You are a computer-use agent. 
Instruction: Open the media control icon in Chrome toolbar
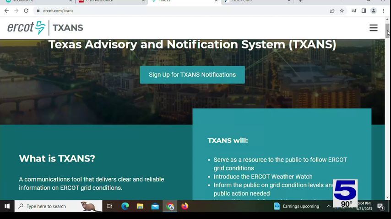pyautogui.click(x=354, y=10)
